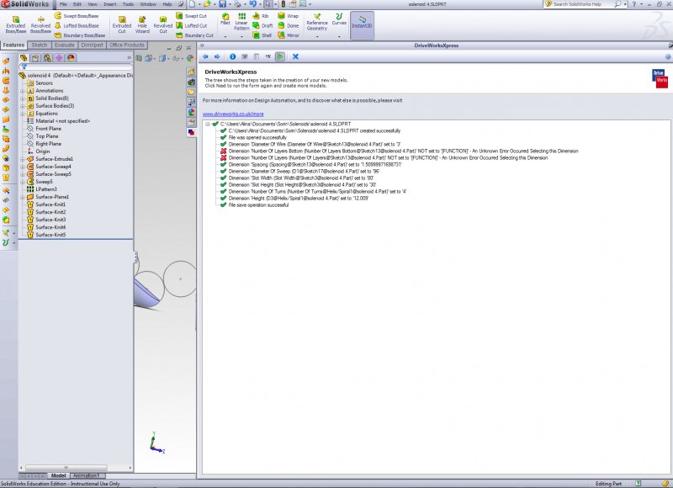Select the Material <not specified> item

62,121
